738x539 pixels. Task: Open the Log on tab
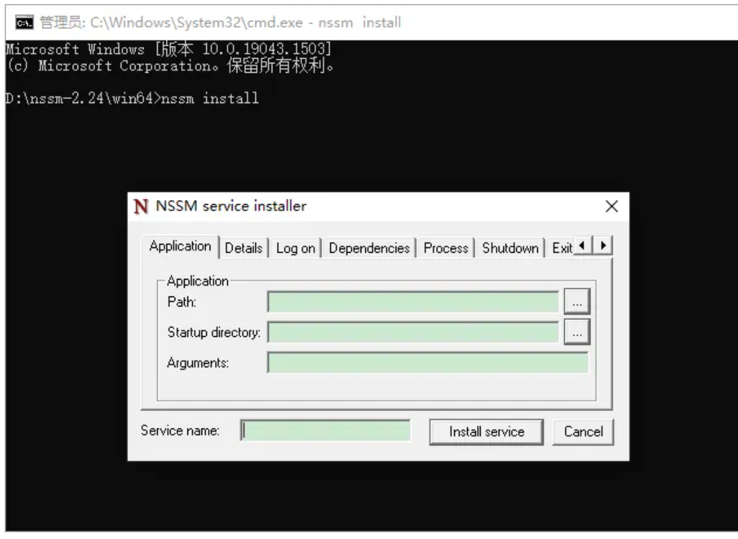coord(295,248)
